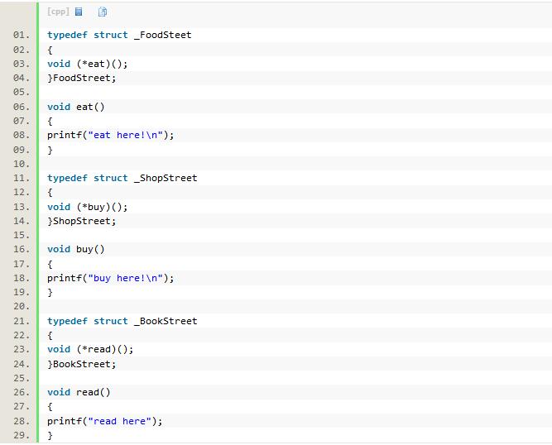Click the closing brace on line 19
Image resolution: width=552 pixels, height=445 pixels.
tap(50, 292)
